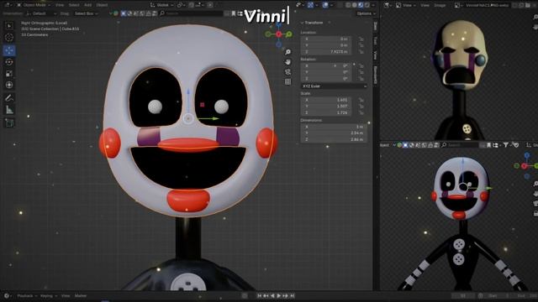538x302 pixels.
Task: Open the XYZ Euler rotation mode dropdown
Action: (x=334, y=86)
